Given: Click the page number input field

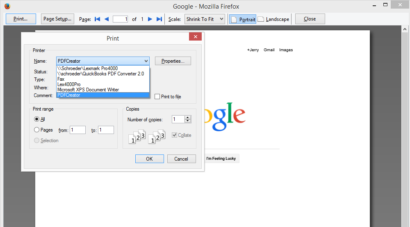Looking at the screenshot, I should [120, 19].
